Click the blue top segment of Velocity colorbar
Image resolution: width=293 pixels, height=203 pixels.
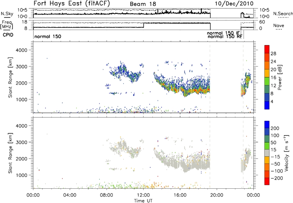pyautogui.click(x=267, y=125)
